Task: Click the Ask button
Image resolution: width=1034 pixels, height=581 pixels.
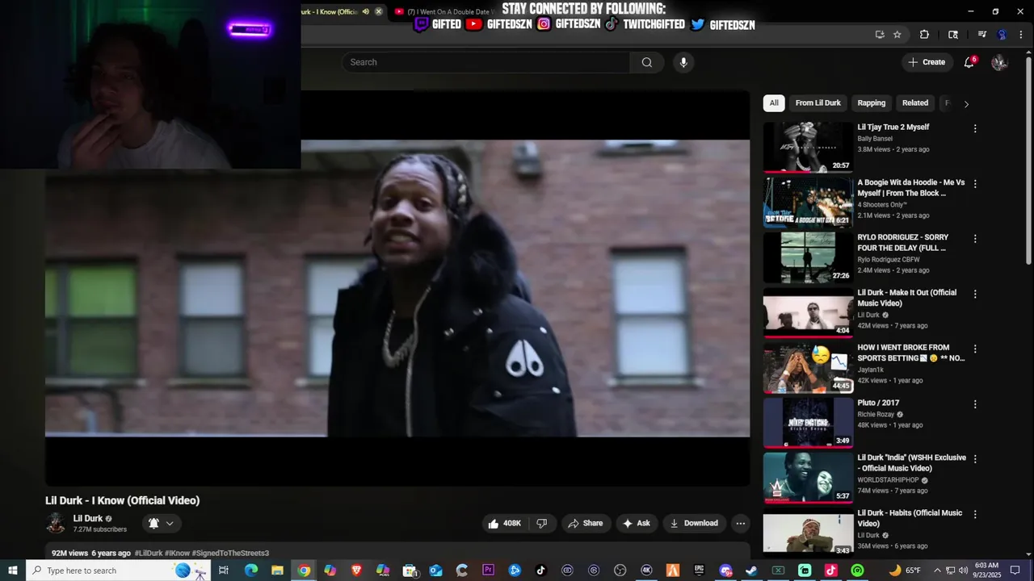Action: (636, 523)
